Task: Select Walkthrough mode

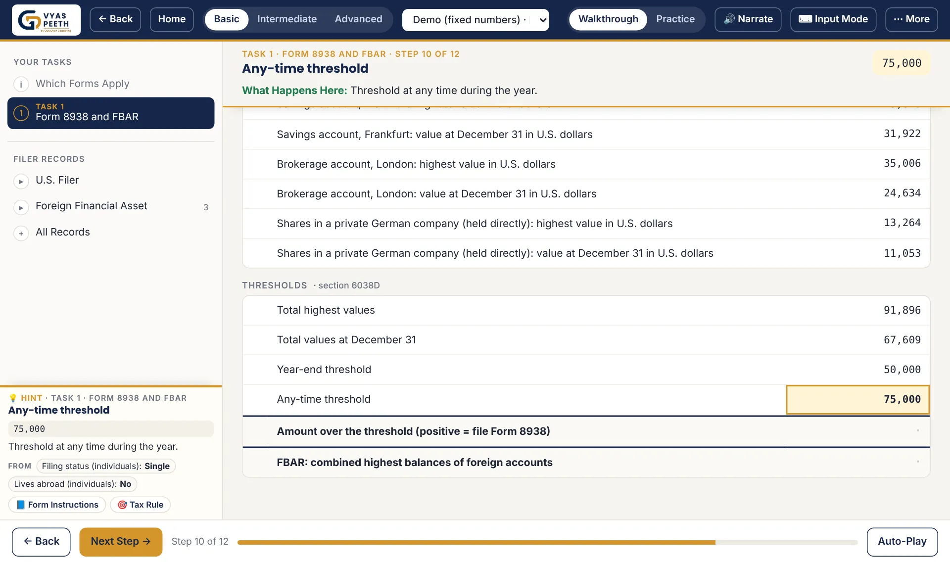Action: [608, 19]
